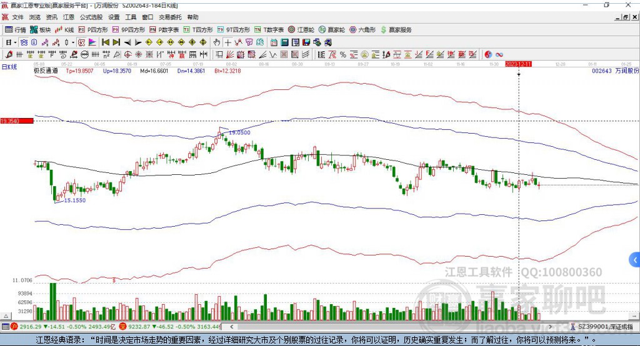This screenshot has height=346, width=640.
Task: Click the red floppy disk save icon
Action: click(x=306, y=42)
